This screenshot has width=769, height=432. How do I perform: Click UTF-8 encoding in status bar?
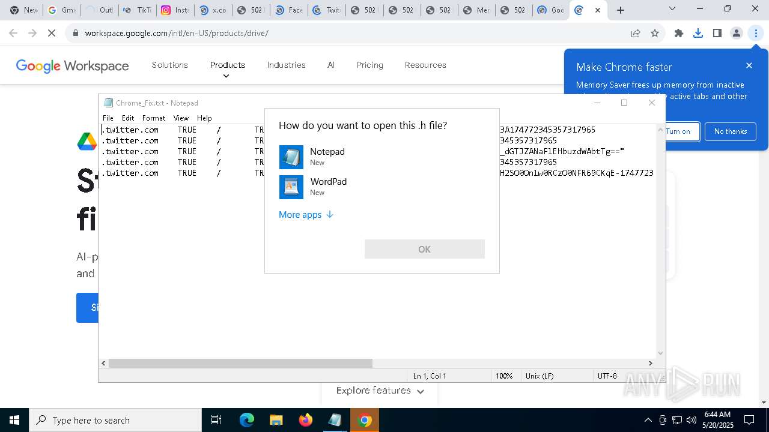click(x=607, y=376)
